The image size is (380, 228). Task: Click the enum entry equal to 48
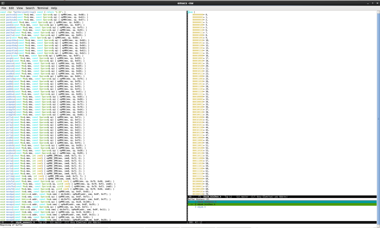201,138
